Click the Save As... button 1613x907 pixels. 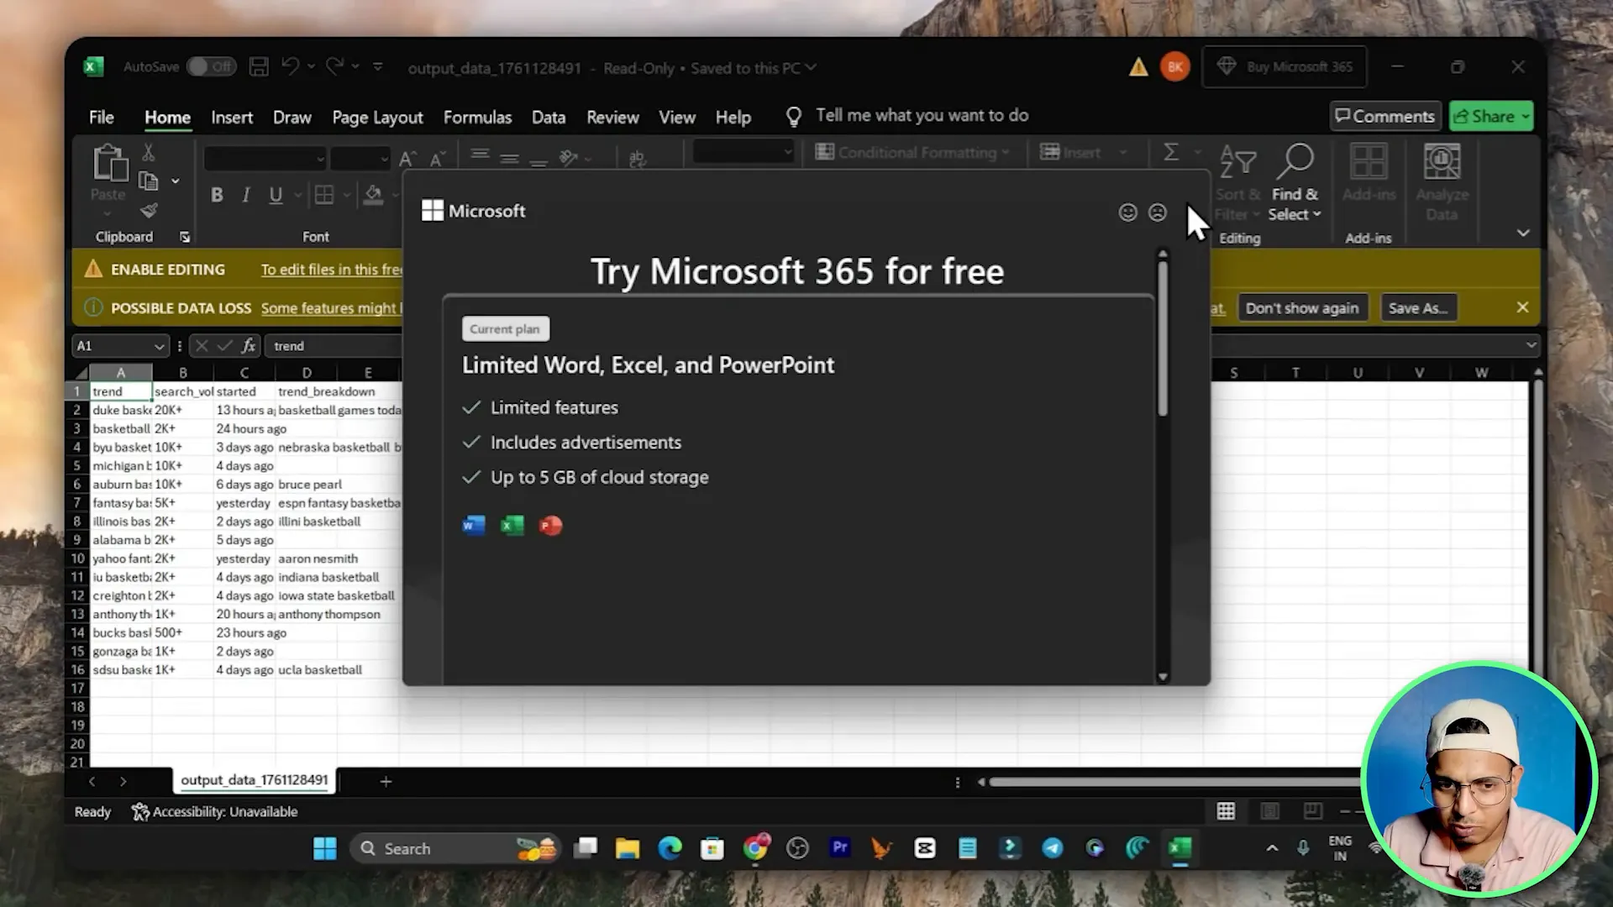[1417, 308]
